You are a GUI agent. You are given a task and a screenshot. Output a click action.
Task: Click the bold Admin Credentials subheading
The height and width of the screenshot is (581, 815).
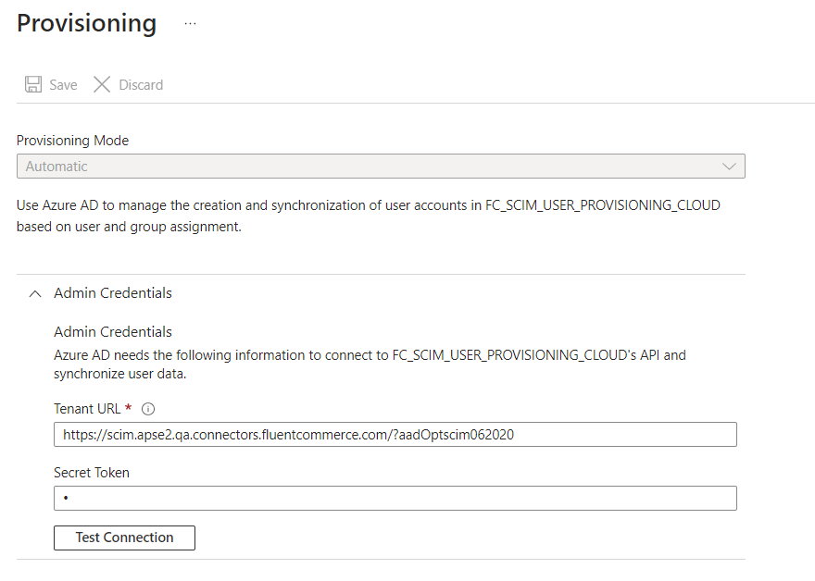(x=113, y=331)
